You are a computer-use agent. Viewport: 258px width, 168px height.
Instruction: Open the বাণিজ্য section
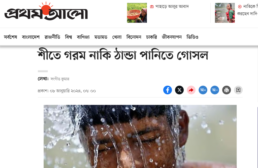[83, 37]
